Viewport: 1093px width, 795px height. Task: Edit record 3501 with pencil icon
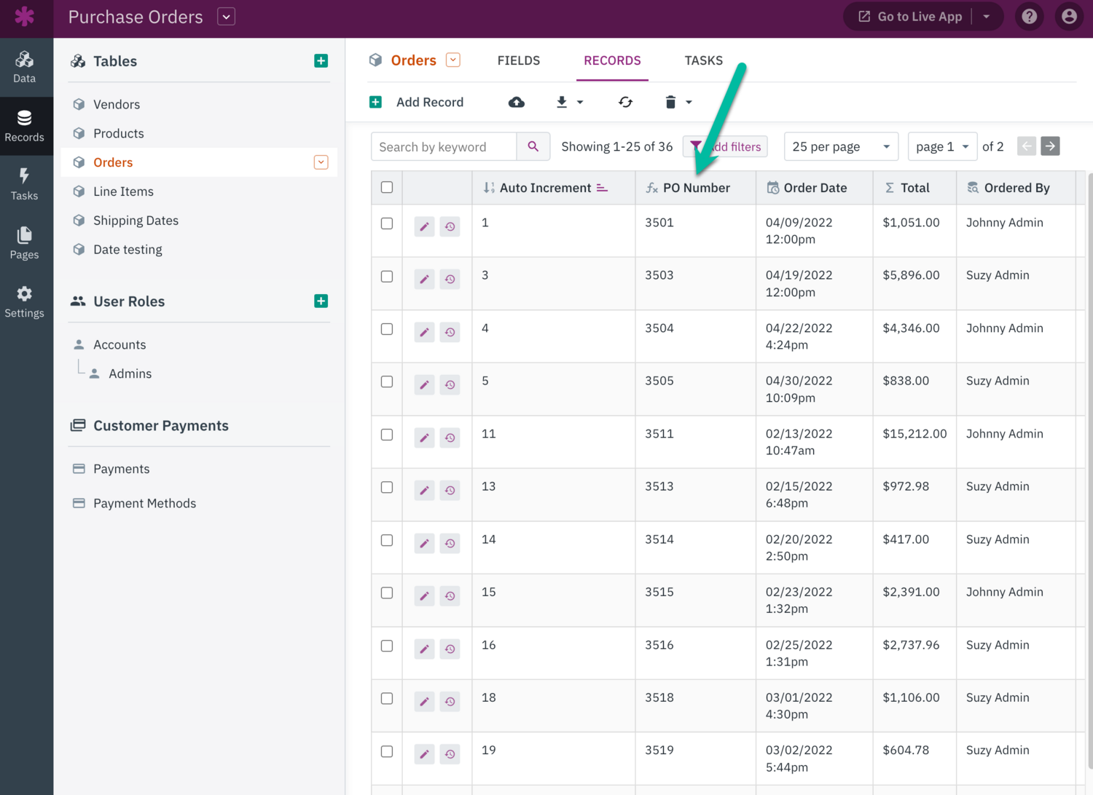[x=424, y=226]
